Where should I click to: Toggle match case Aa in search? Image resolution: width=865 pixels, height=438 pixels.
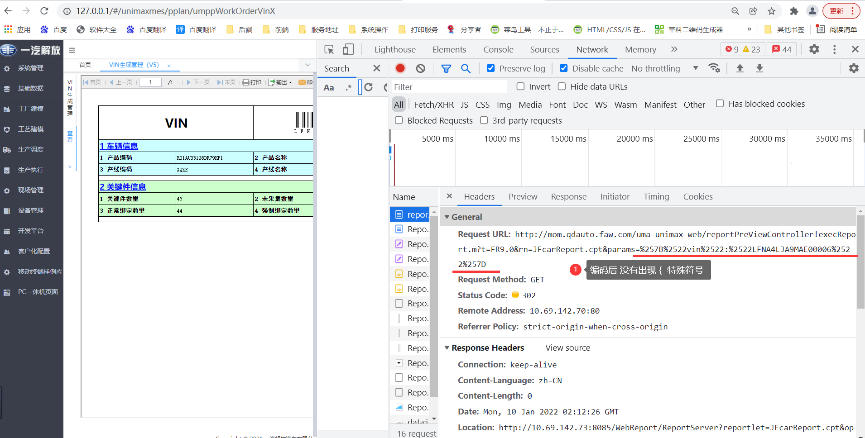coord(329,87)
